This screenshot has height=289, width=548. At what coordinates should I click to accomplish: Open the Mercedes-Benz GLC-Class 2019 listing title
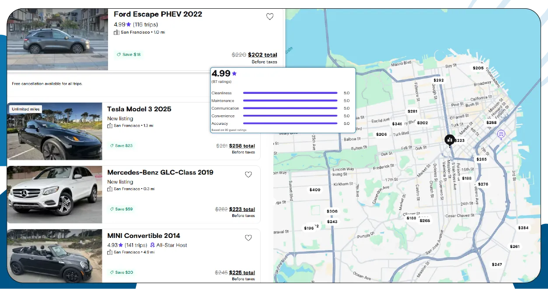[x=161, y=172]
